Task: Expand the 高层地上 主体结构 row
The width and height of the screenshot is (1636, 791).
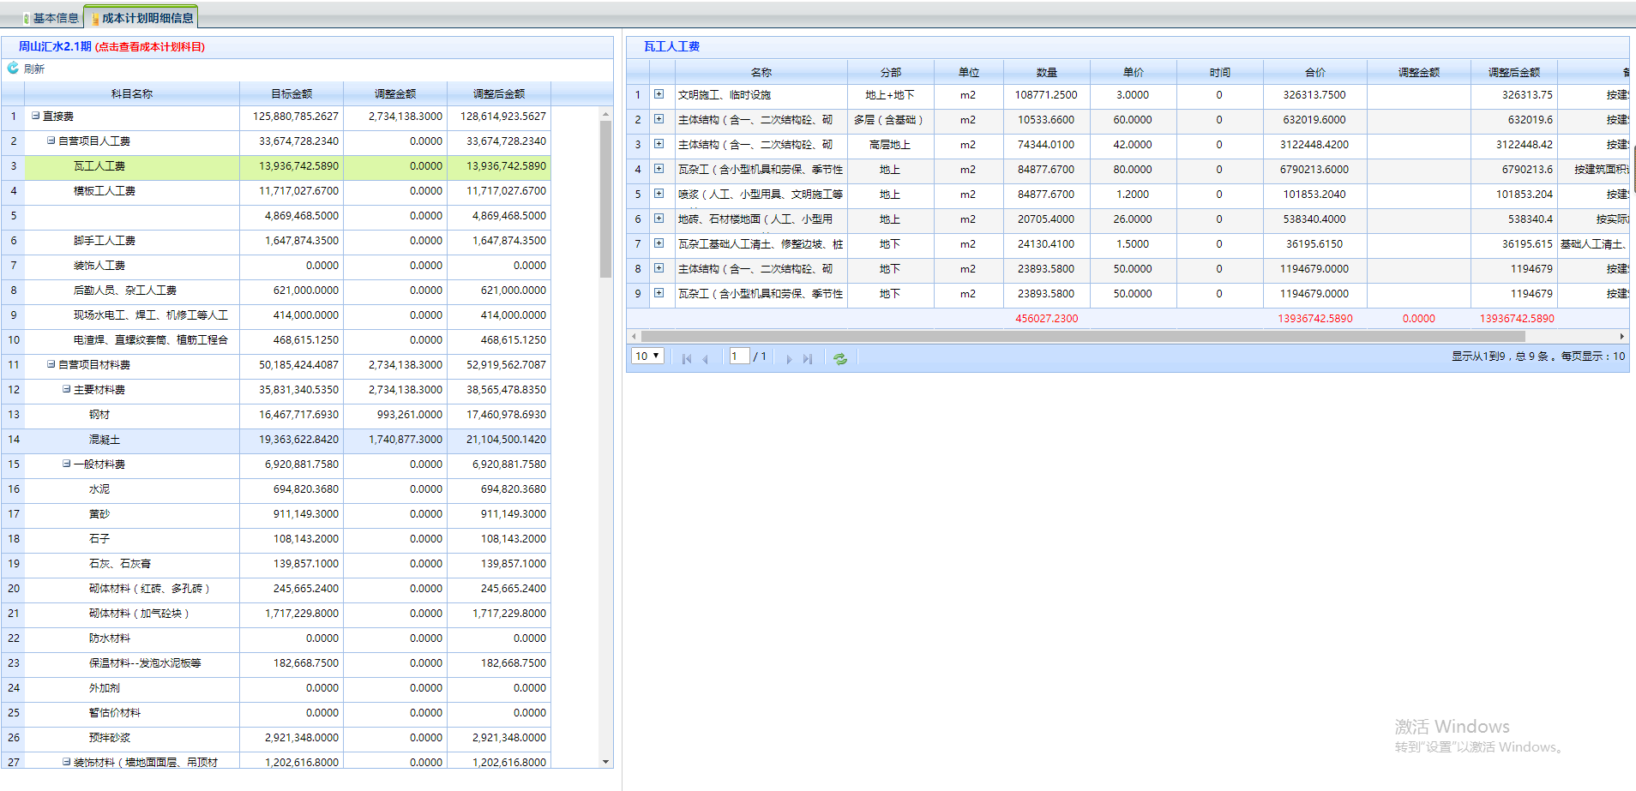Action: (x=659, y=144)
